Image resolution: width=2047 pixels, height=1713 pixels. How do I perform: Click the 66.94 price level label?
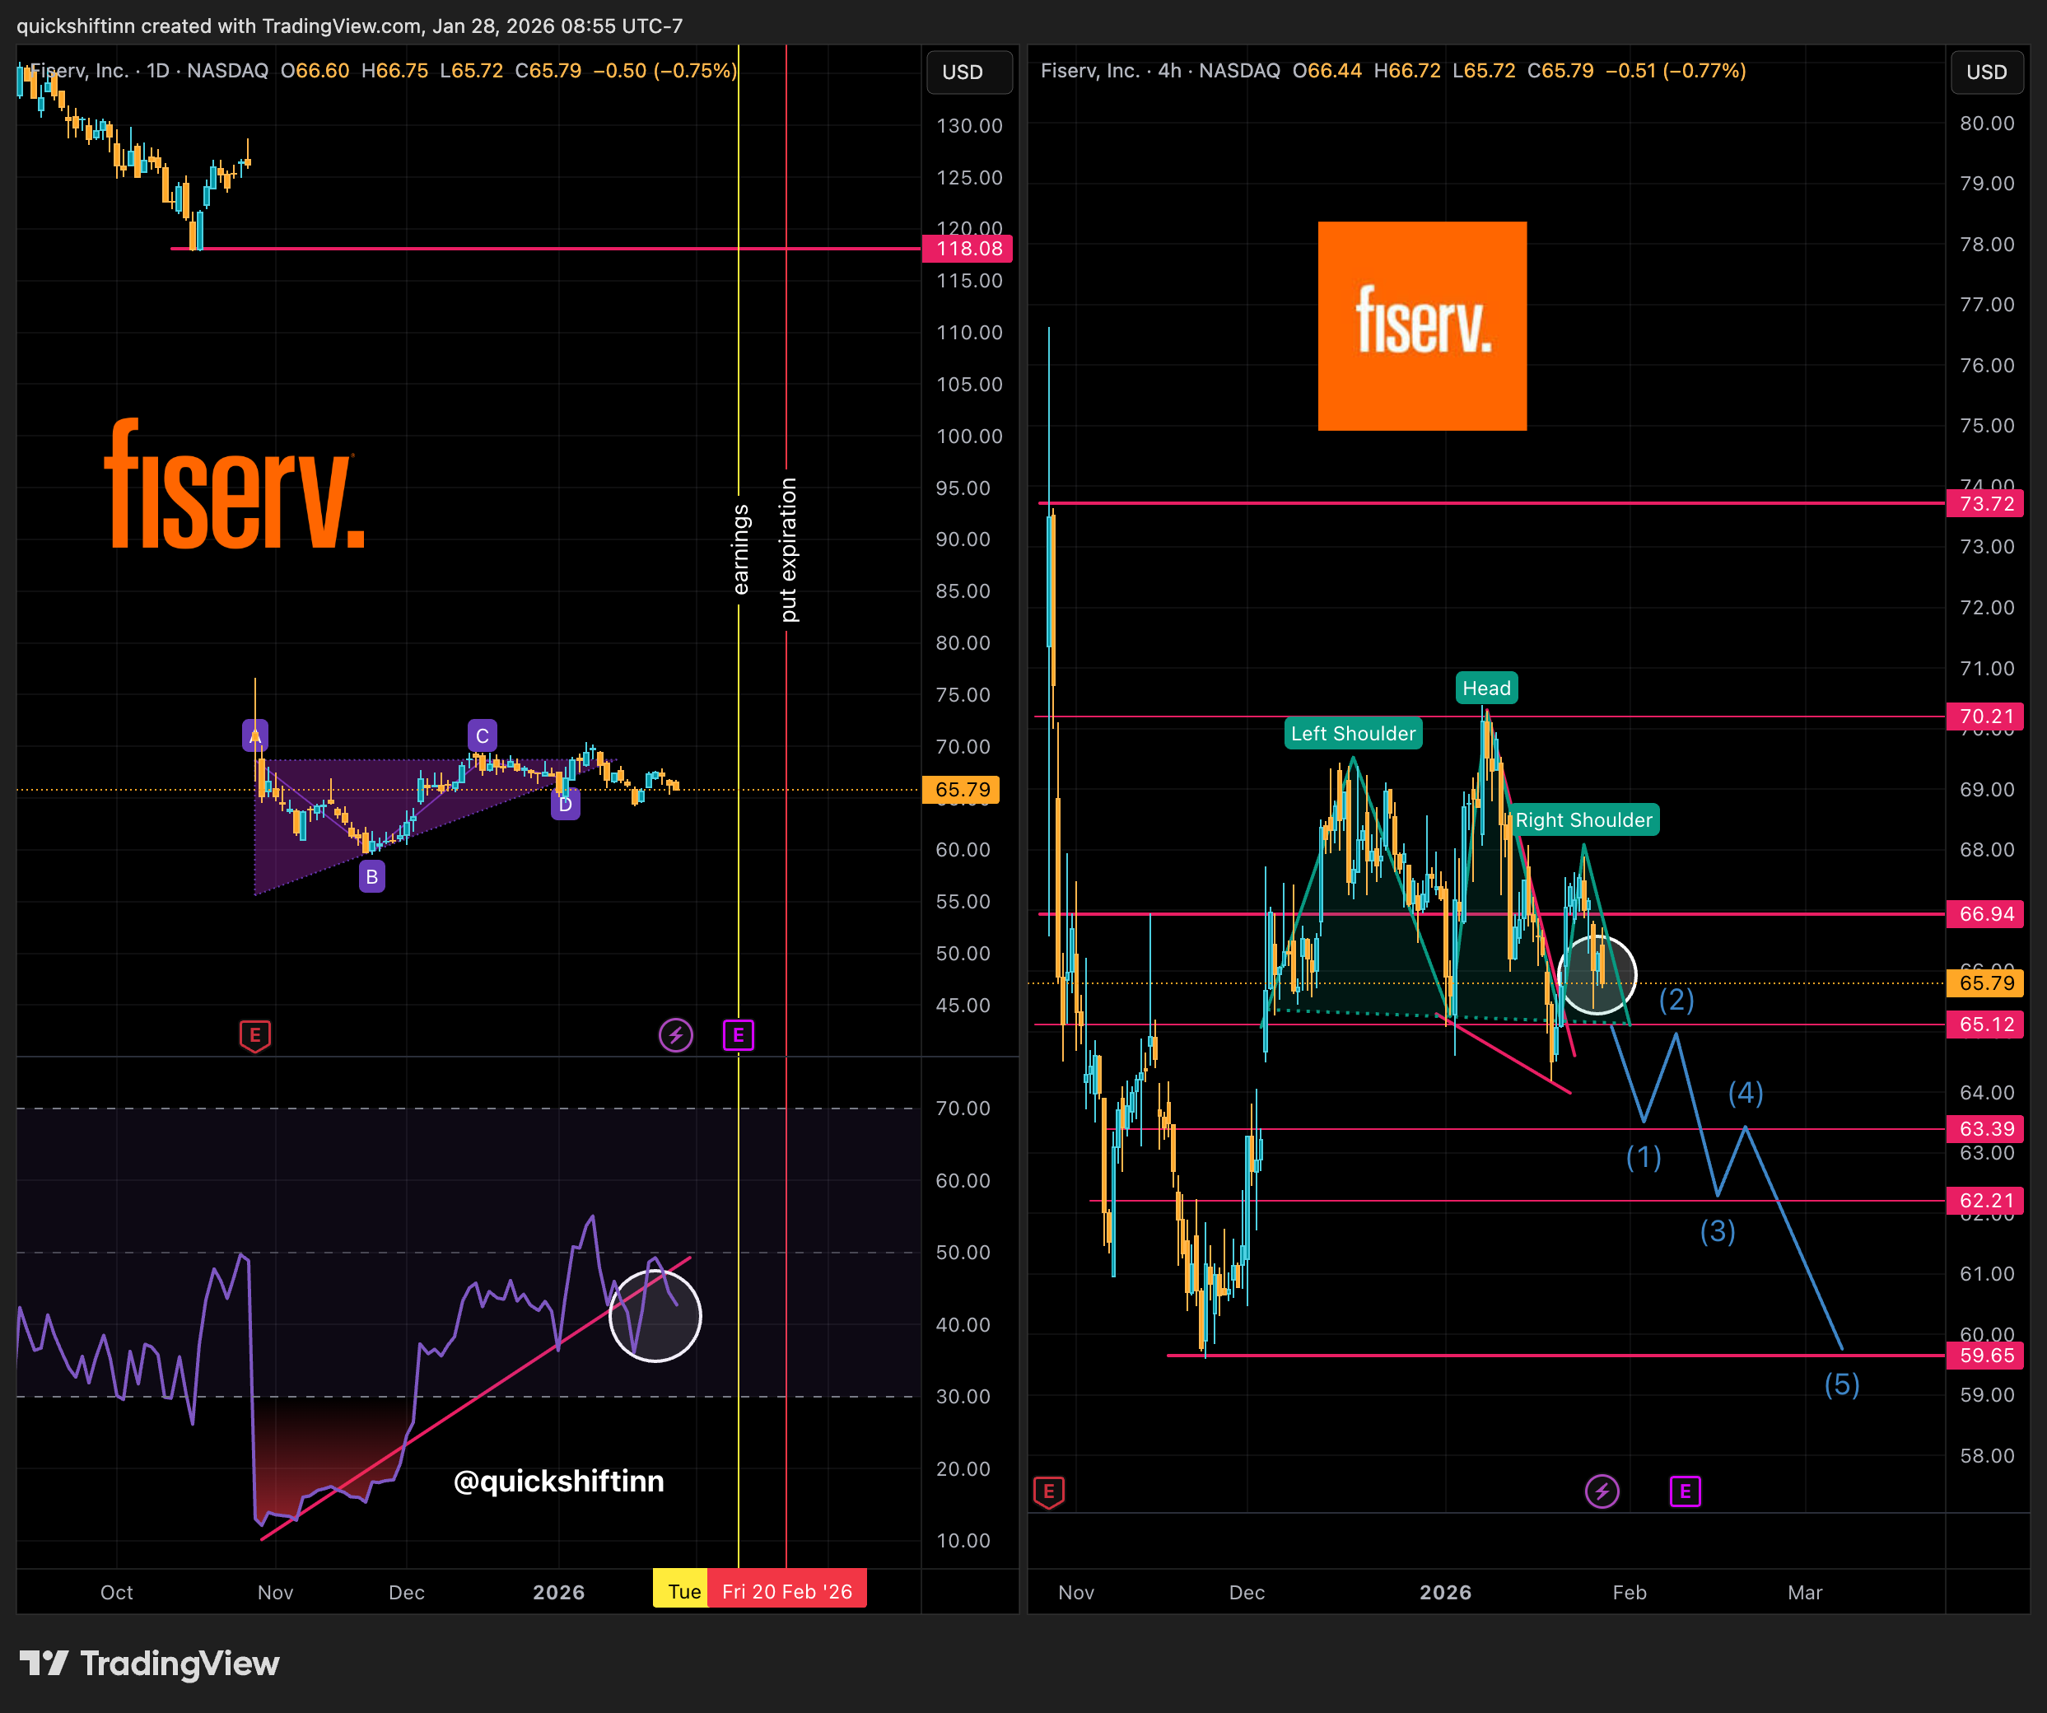point(1985,913)
